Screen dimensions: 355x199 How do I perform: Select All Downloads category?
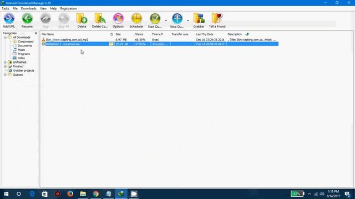pyautogui.click(x=22, y=38)
